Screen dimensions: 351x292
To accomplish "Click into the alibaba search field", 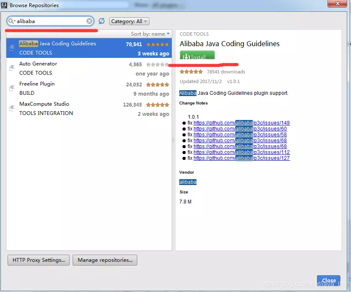I will 51,21.
